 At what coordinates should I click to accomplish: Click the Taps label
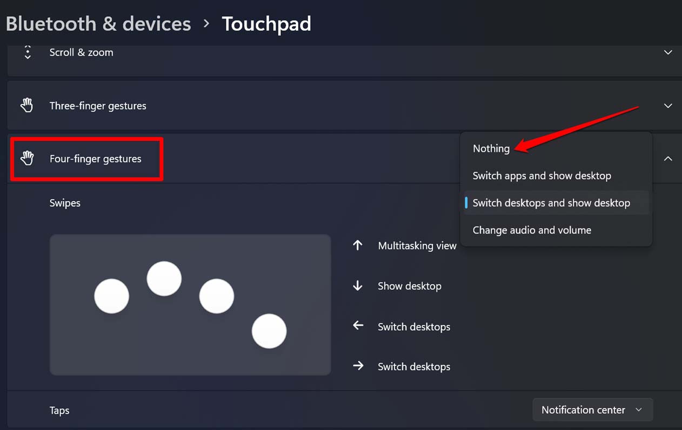click(59, 410)
